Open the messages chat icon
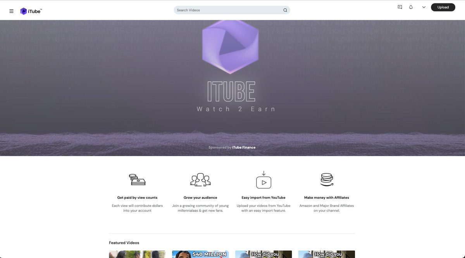 [400, 7]
